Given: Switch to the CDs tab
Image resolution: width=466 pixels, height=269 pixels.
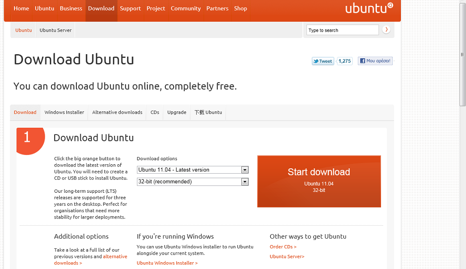Looking at the screenshot, I should point(155,112).
